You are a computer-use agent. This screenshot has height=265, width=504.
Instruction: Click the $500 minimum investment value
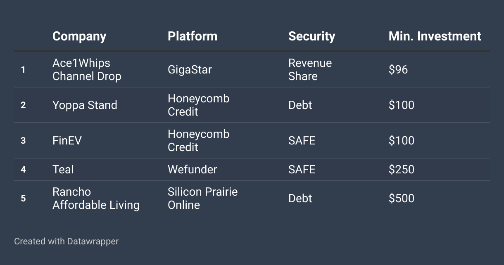click(401, 198)
